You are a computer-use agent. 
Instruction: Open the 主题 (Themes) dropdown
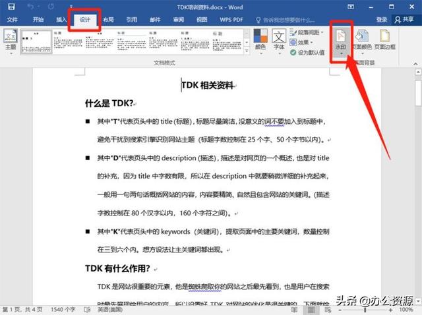(x=11, y=42)
